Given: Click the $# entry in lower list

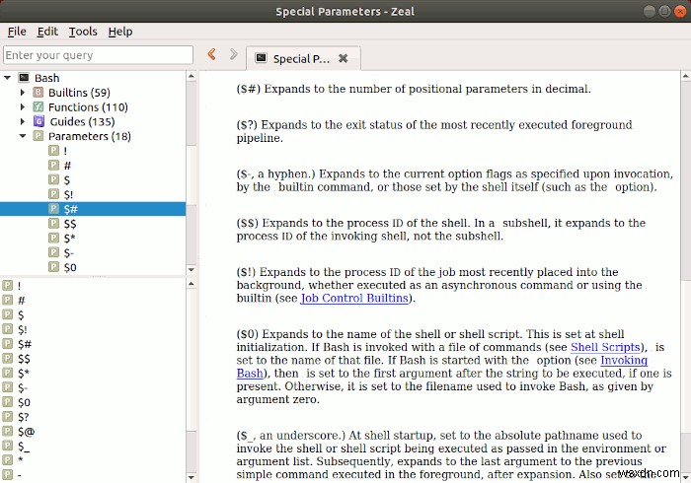Looking at the screenshot, I should click(25, 344).
